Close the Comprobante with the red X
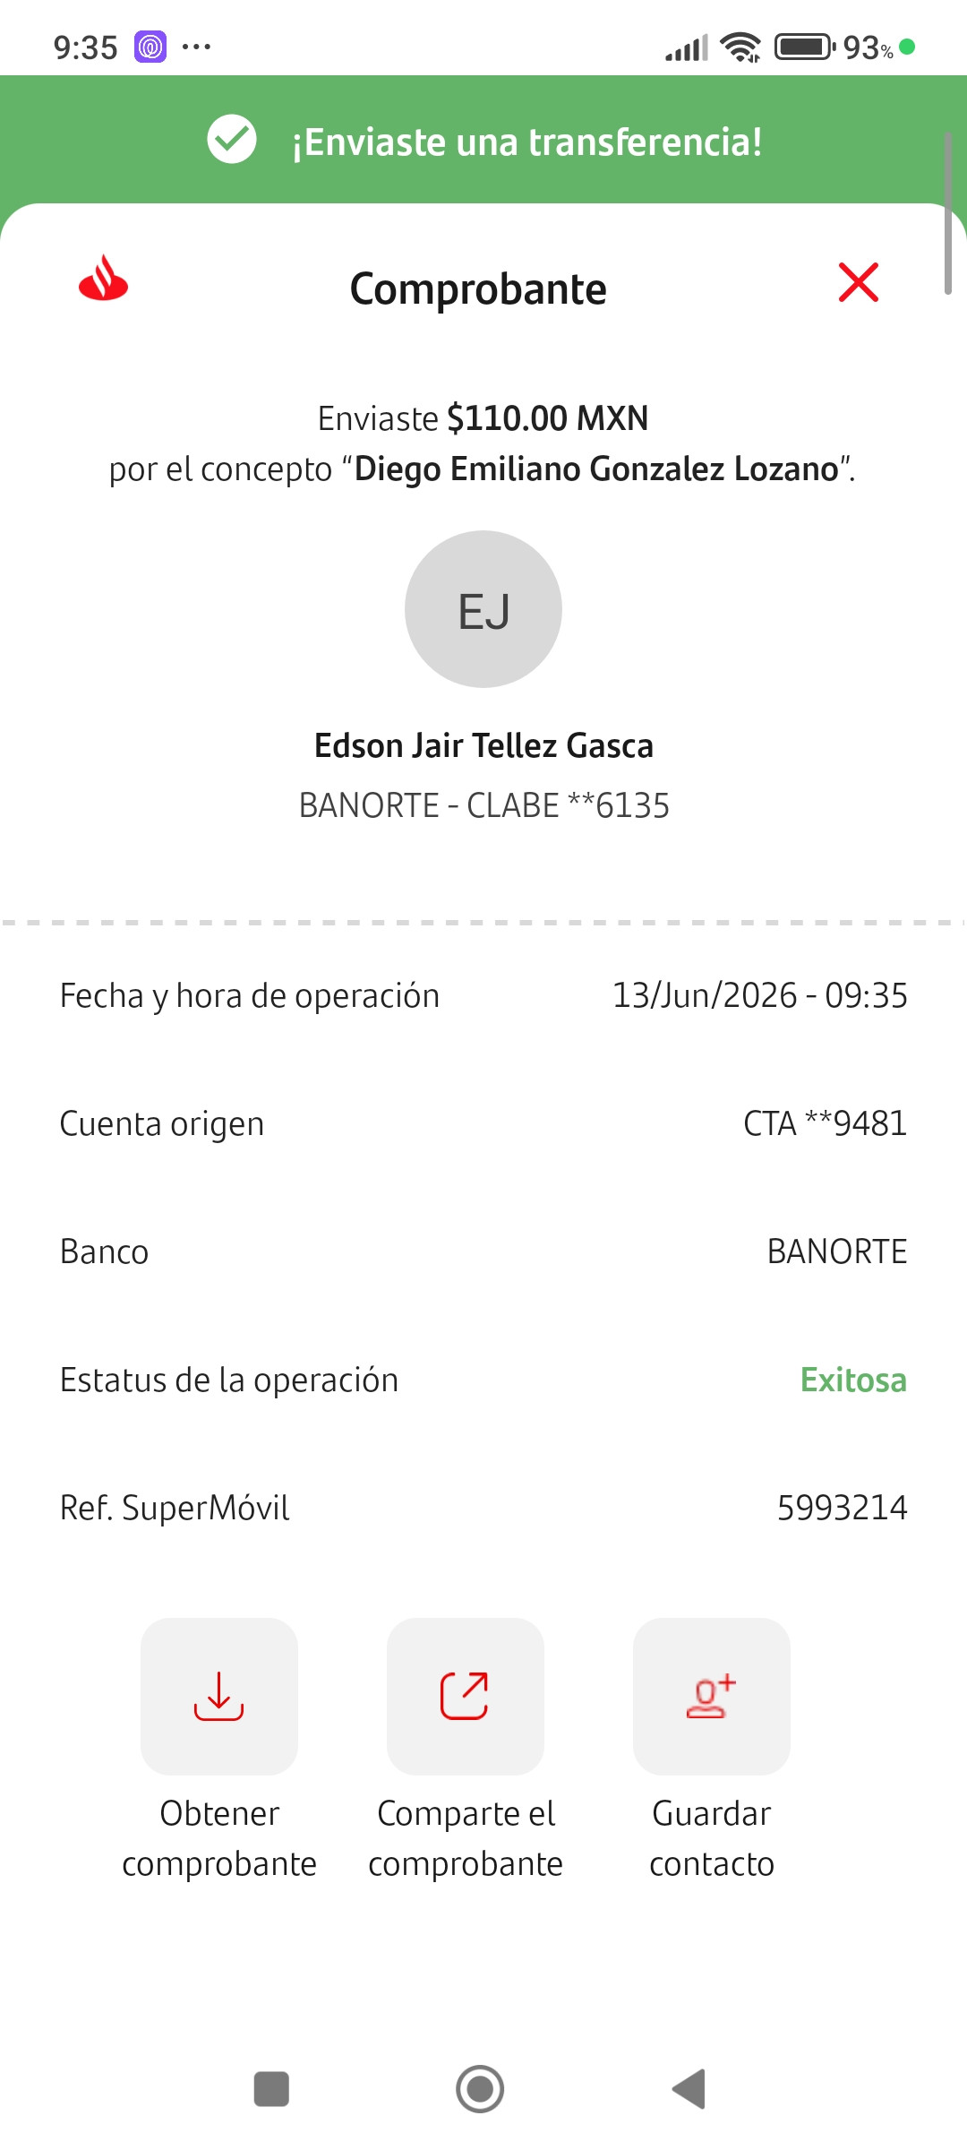This screenshot has height=2150, width=967. click(x=859, y=282)
